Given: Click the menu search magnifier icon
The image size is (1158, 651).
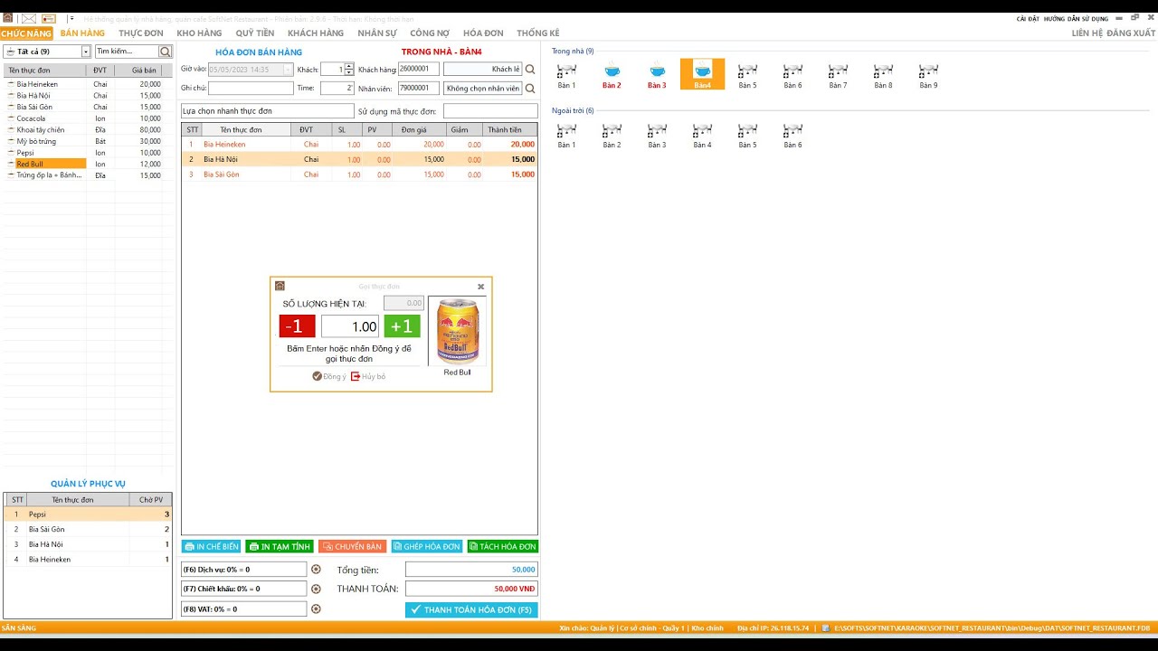Looking at the screenshot, I should (x=166, y=52).
